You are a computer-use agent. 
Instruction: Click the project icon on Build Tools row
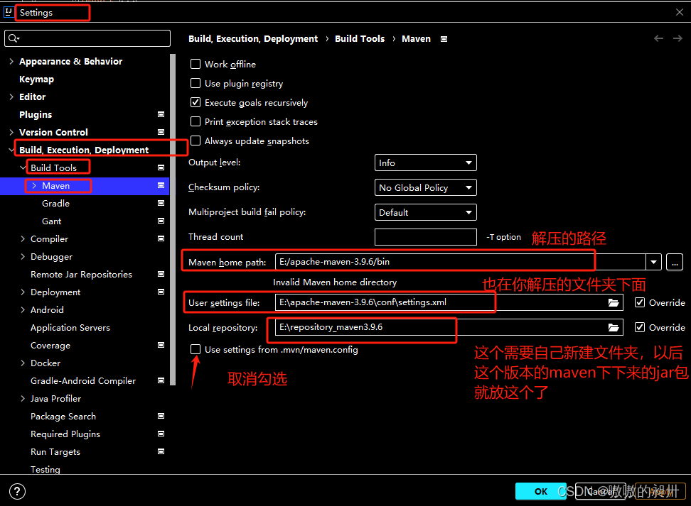161,167
